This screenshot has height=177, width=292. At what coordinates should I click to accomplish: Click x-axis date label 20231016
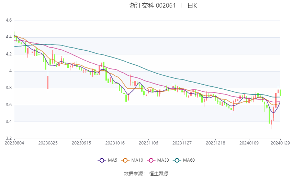pyautogui.click(x=115, y=143)
